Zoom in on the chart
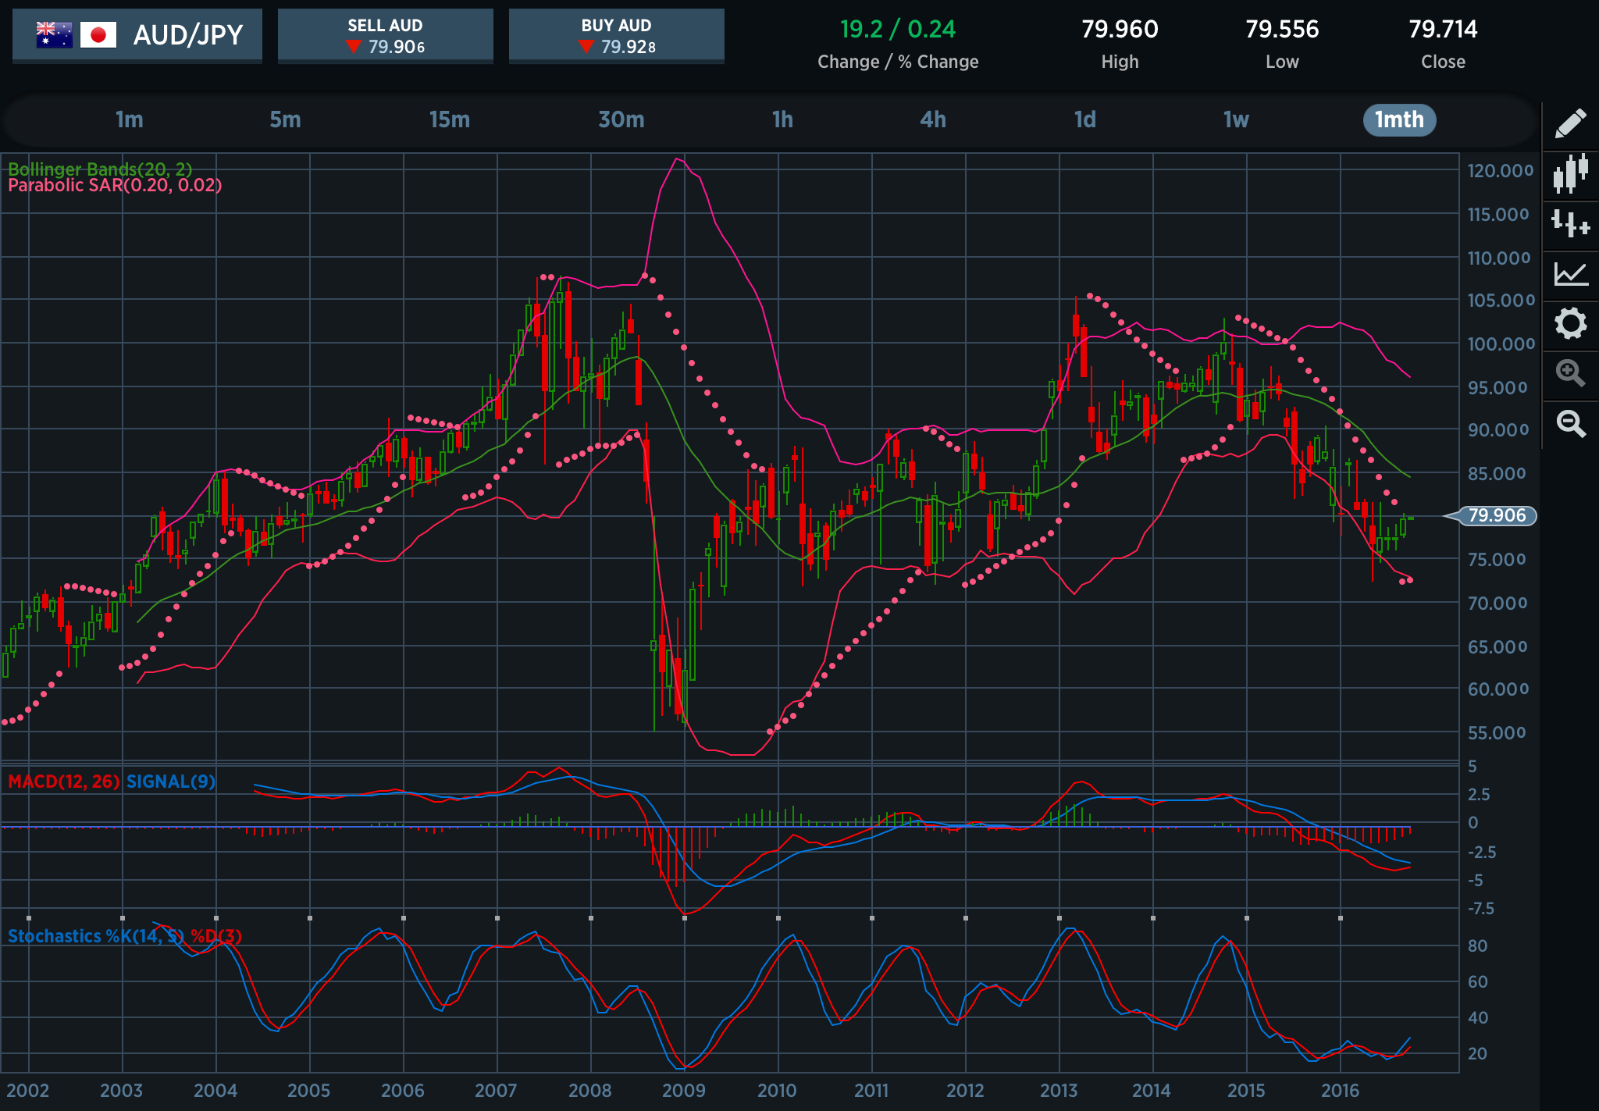Screen dimensions: 1599x1111 pos(1570,373)
